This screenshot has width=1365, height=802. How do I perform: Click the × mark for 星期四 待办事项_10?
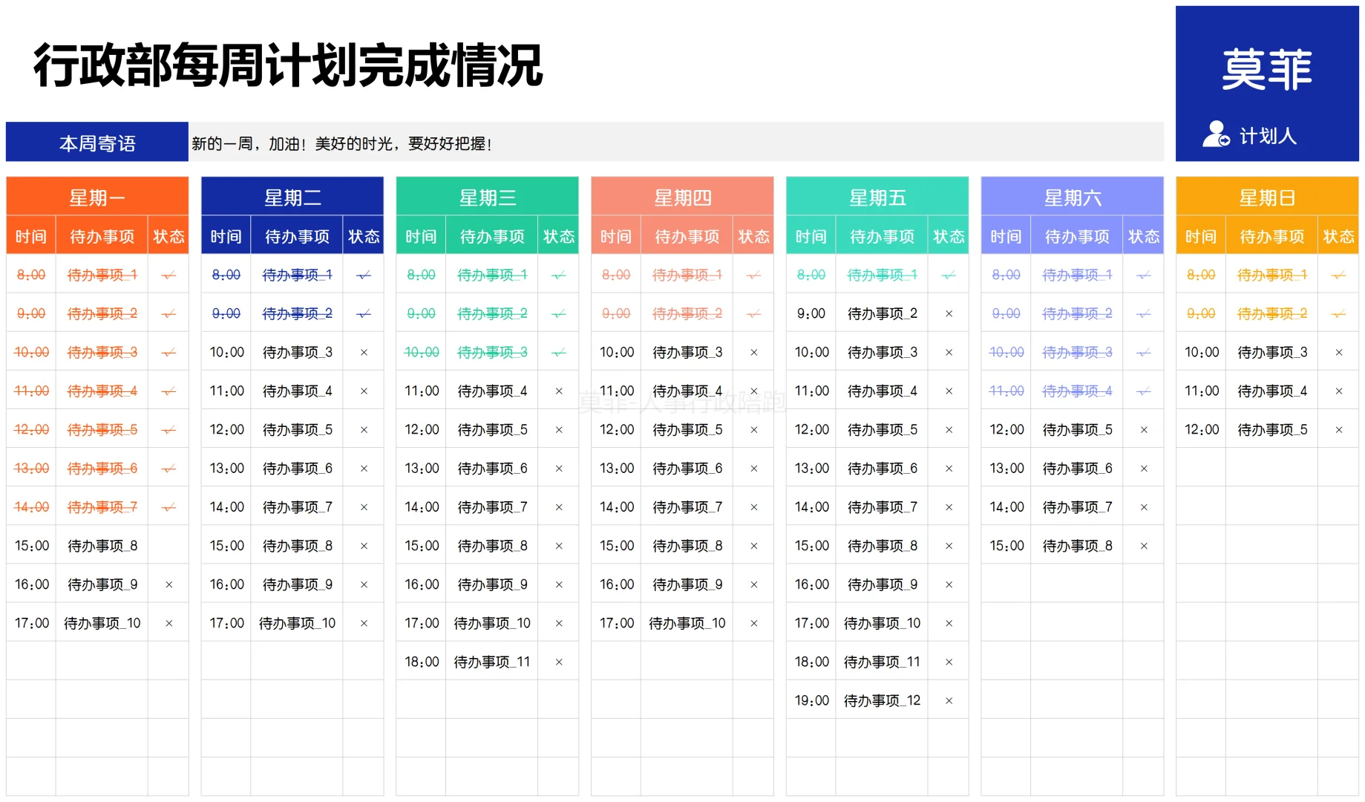(753, 622)
